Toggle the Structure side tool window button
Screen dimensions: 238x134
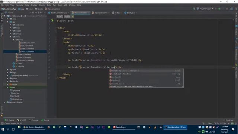[x=1, y=31]
